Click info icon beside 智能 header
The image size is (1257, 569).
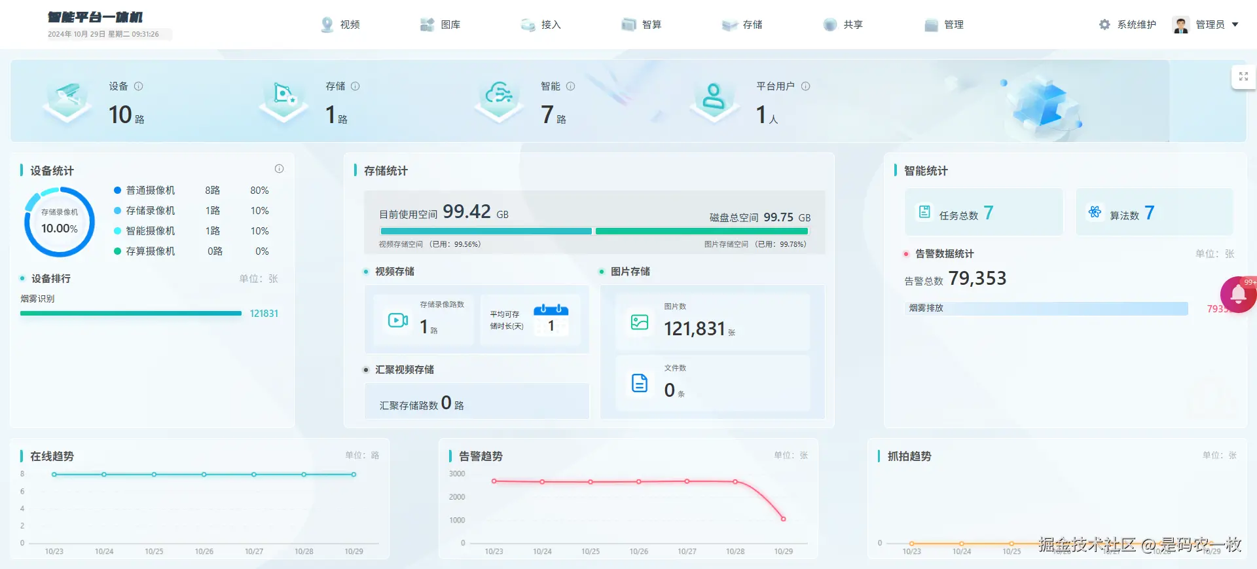[571, 86]
